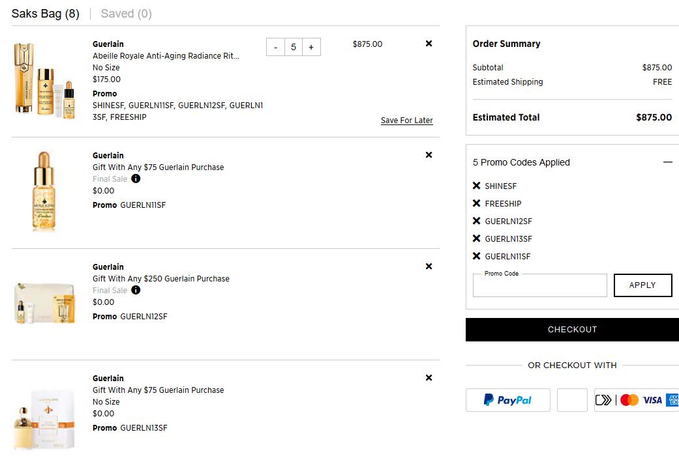Check out with Click to Pay cards
Screen dimensions: 679x475
click(637, 400)
